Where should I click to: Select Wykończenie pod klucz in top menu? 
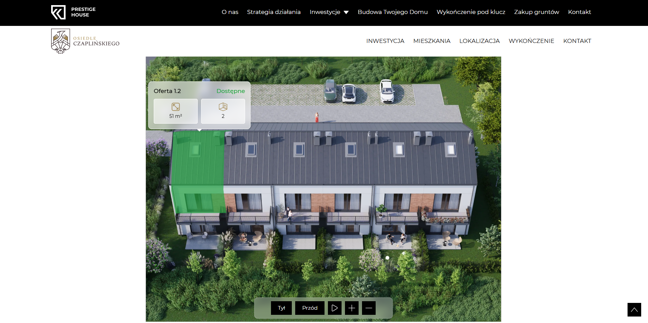[471, 12]
